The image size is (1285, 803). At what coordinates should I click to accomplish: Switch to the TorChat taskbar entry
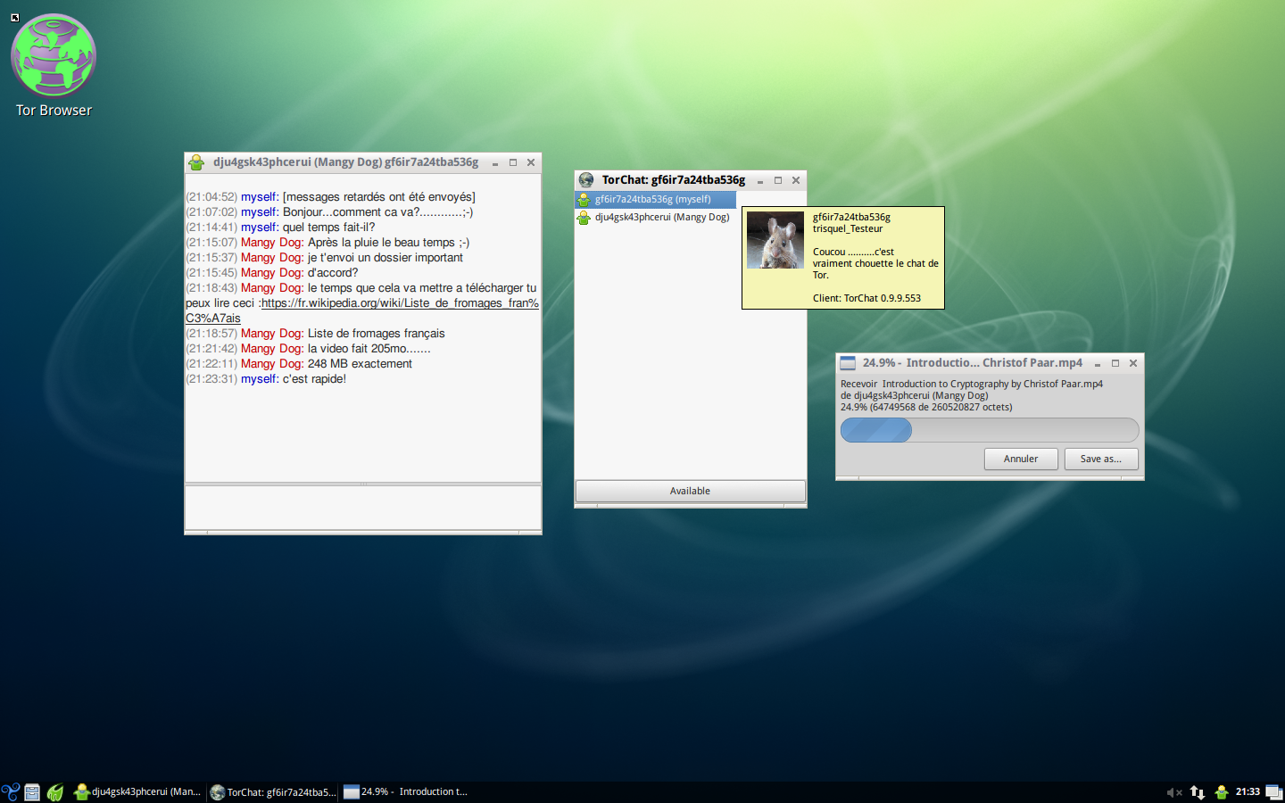point(273,791)
